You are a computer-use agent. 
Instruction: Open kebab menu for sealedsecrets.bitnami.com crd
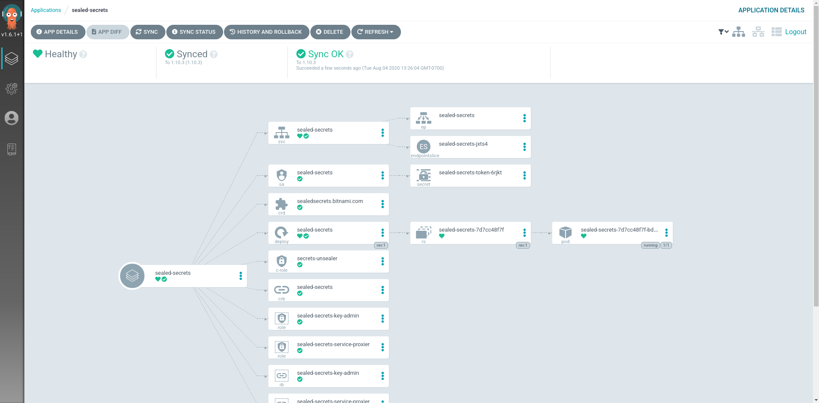[382, 204]
